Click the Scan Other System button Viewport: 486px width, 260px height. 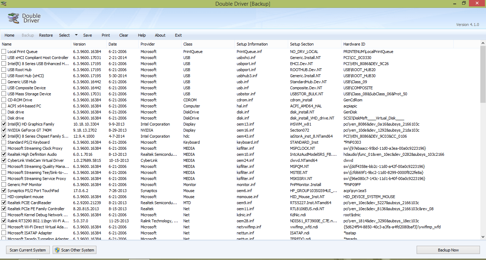point(74,250)
